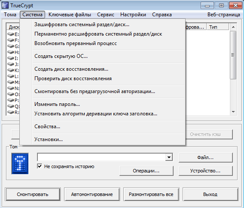The width and height of the screenshot is (244, 208).
Task: Click the TrueCrypt logo in Том group
Action: pyautogui.click(x=20, y=163)
